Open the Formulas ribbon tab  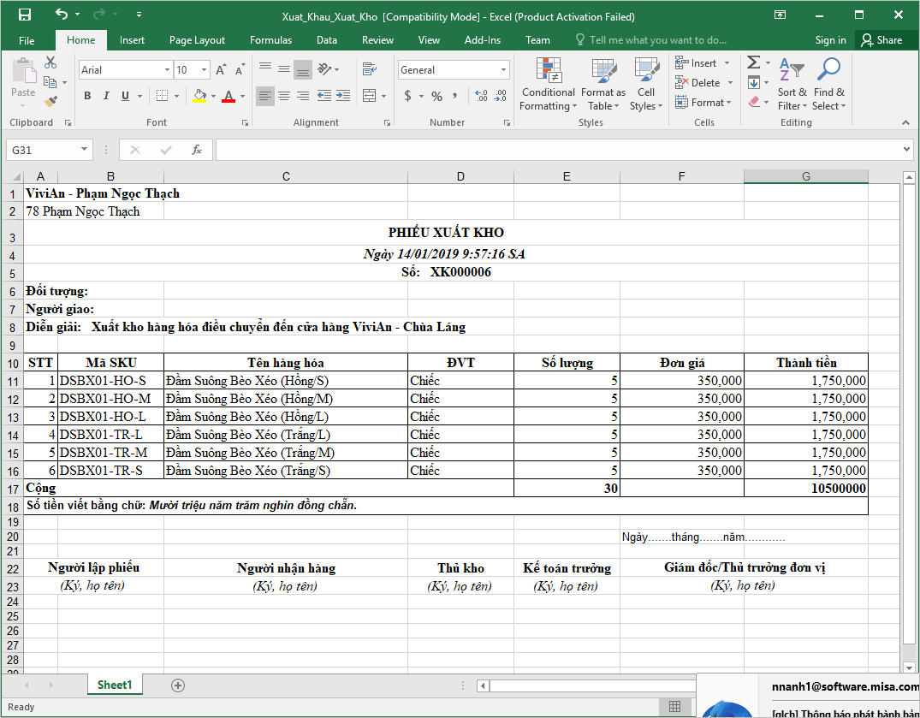[270, 40]
